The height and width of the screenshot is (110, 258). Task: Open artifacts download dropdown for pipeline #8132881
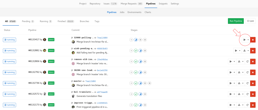245,51
